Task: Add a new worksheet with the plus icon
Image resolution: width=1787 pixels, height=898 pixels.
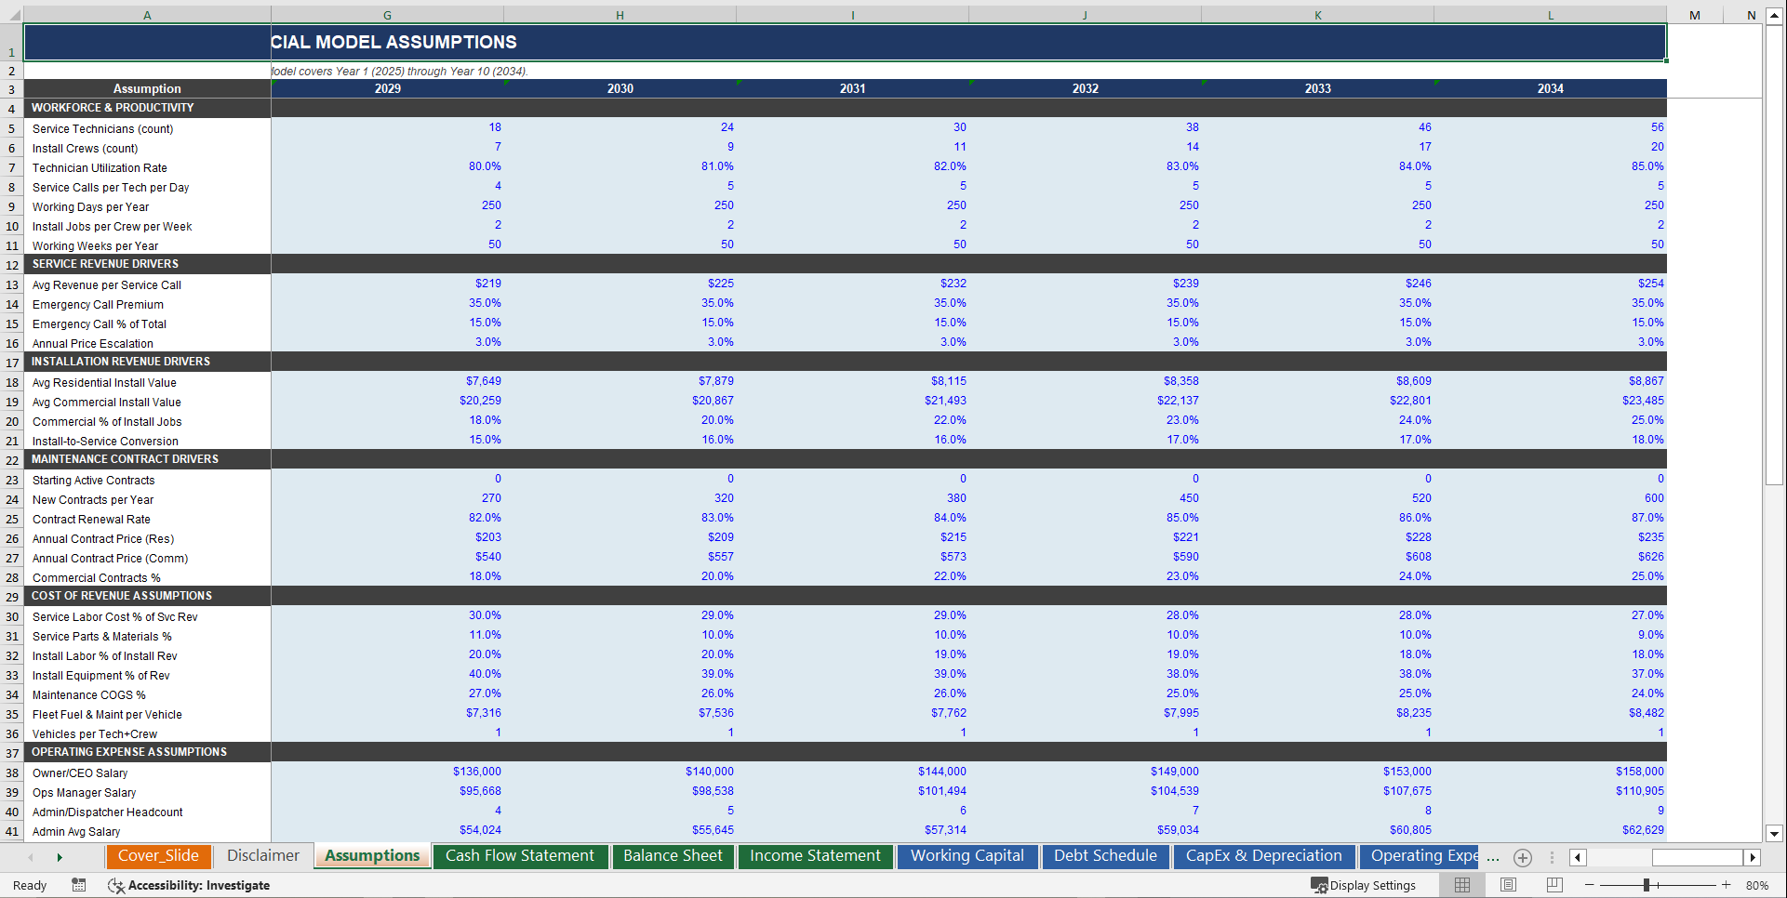Action: click(1523, 857)
